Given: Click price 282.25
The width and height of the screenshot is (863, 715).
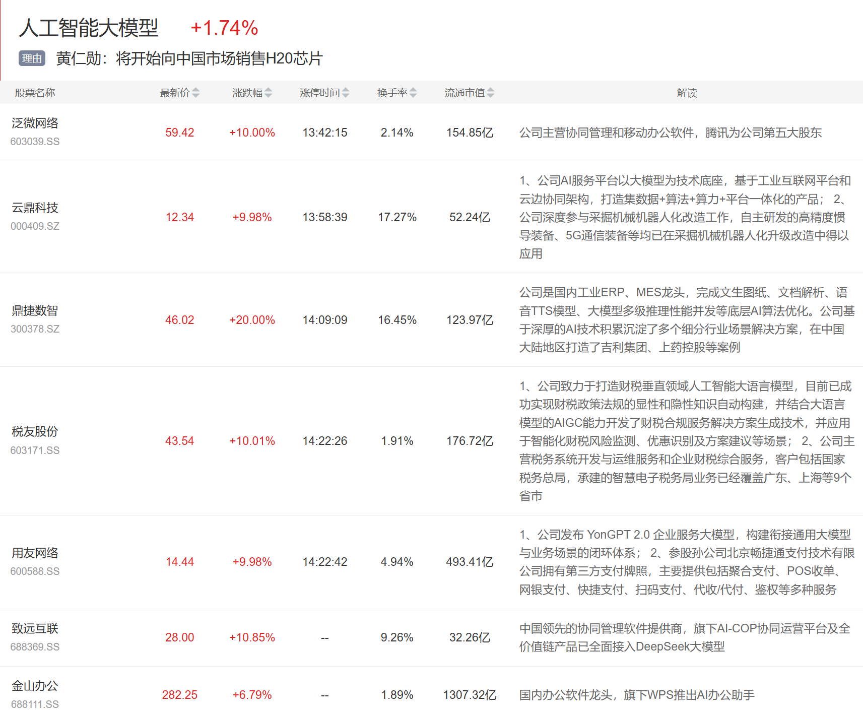Looking at the screenshot, I should (x=180, y=695).
